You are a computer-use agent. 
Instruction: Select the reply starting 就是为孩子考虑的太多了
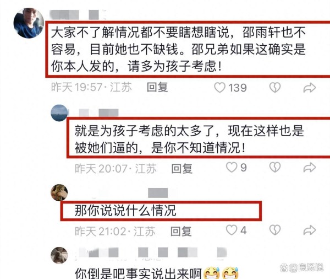point(189,139)
